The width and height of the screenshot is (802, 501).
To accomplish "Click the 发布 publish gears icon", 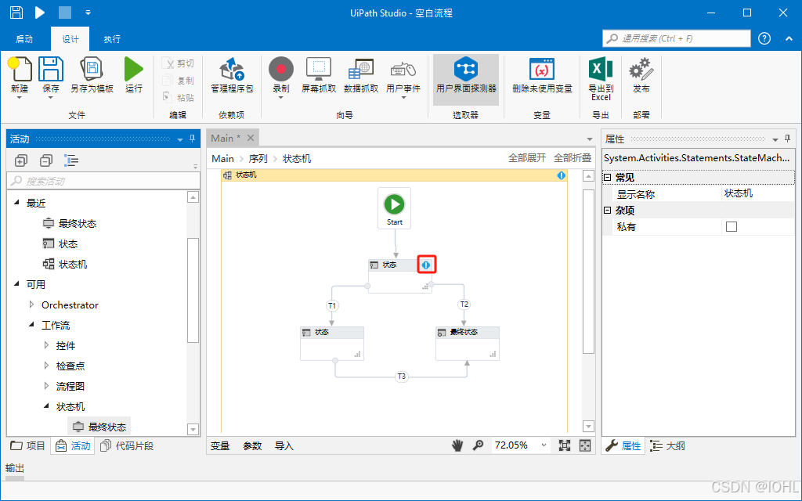I will coord(641,69).
